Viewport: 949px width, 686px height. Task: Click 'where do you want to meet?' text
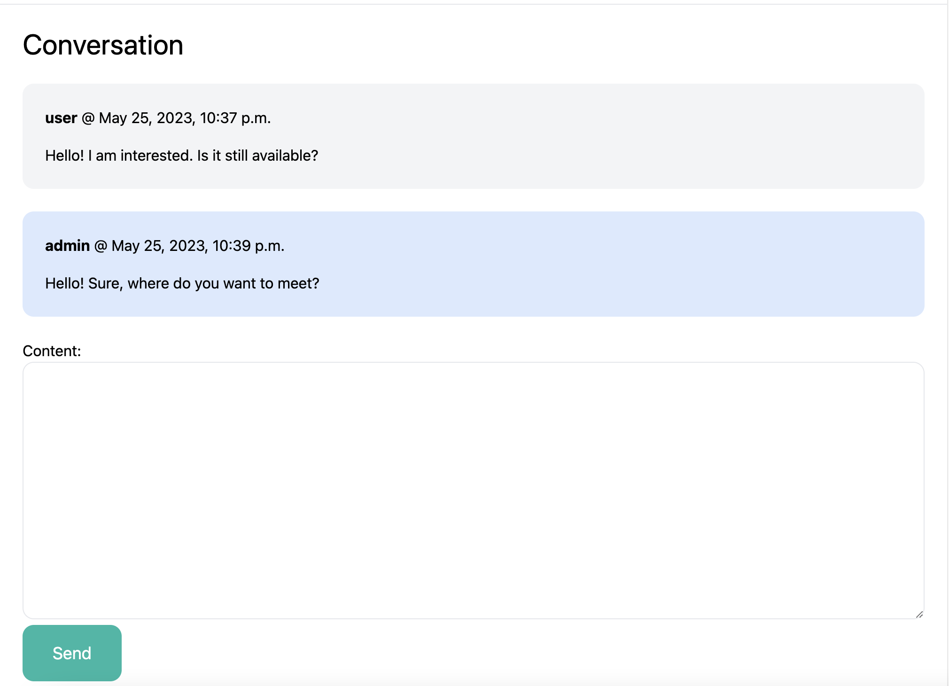(223, 283)
